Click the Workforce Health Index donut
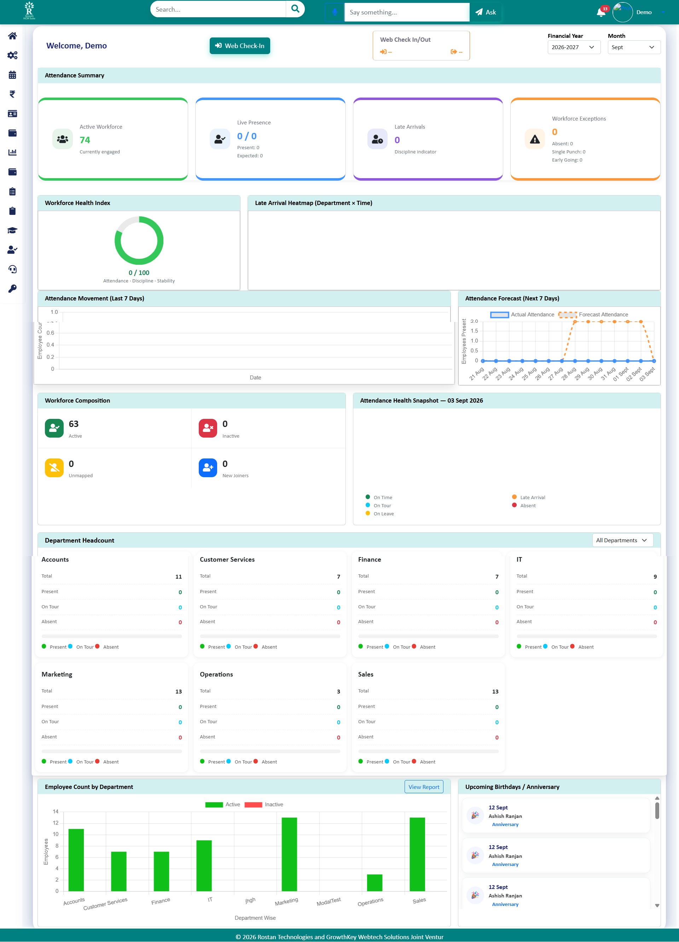Screen dimensions: 679x942 point(139,240)
